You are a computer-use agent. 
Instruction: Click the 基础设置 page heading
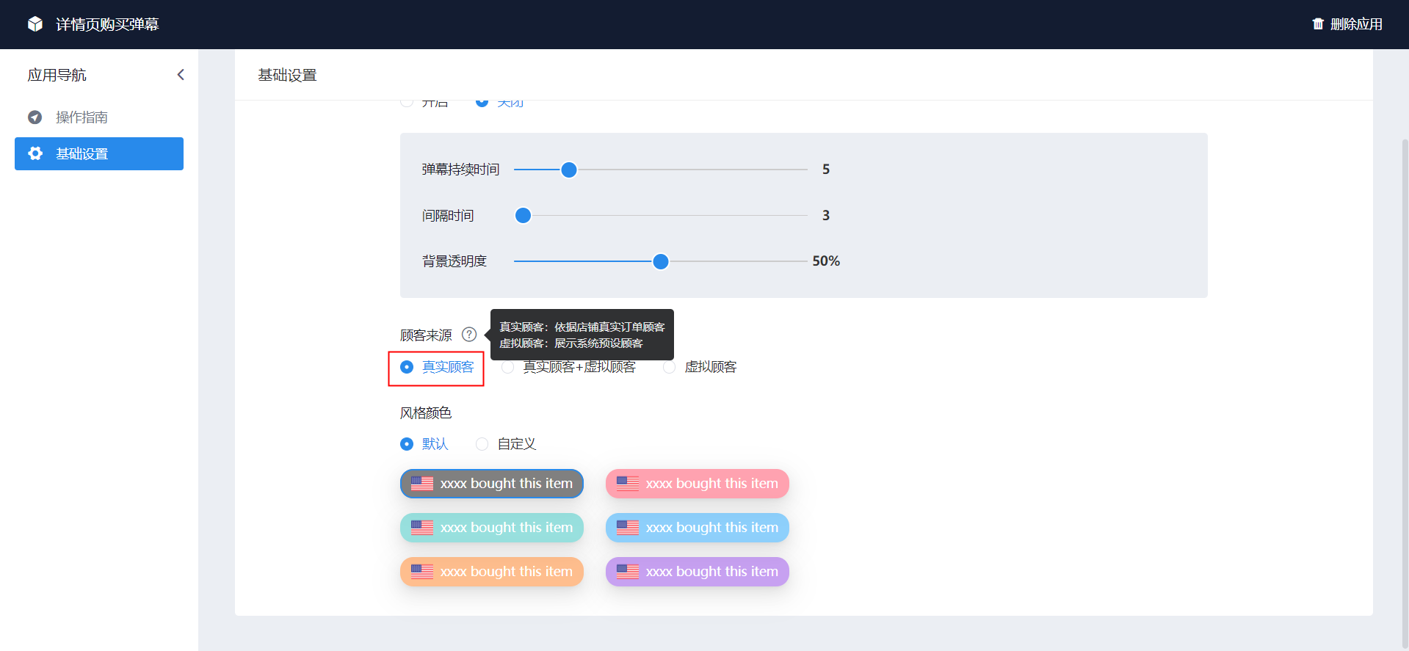coord(287,75)
